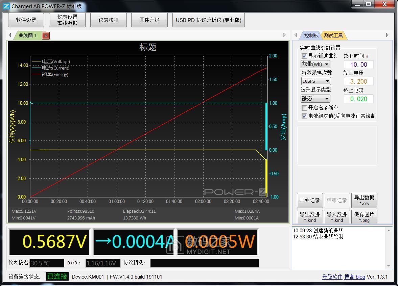Open the USB PD 协议分析仪 analyzer
This screenshot has width=398, height=286.
point(208,20)
